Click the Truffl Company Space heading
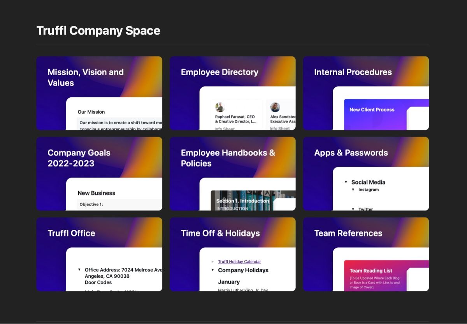 coord(98,31)
